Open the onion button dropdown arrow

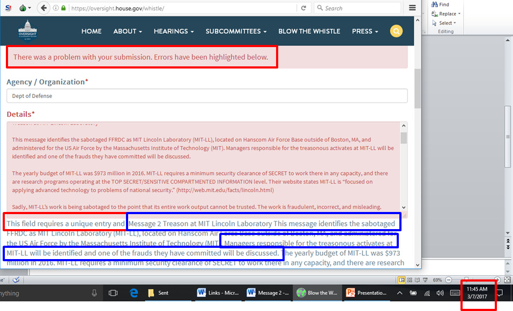29,8
